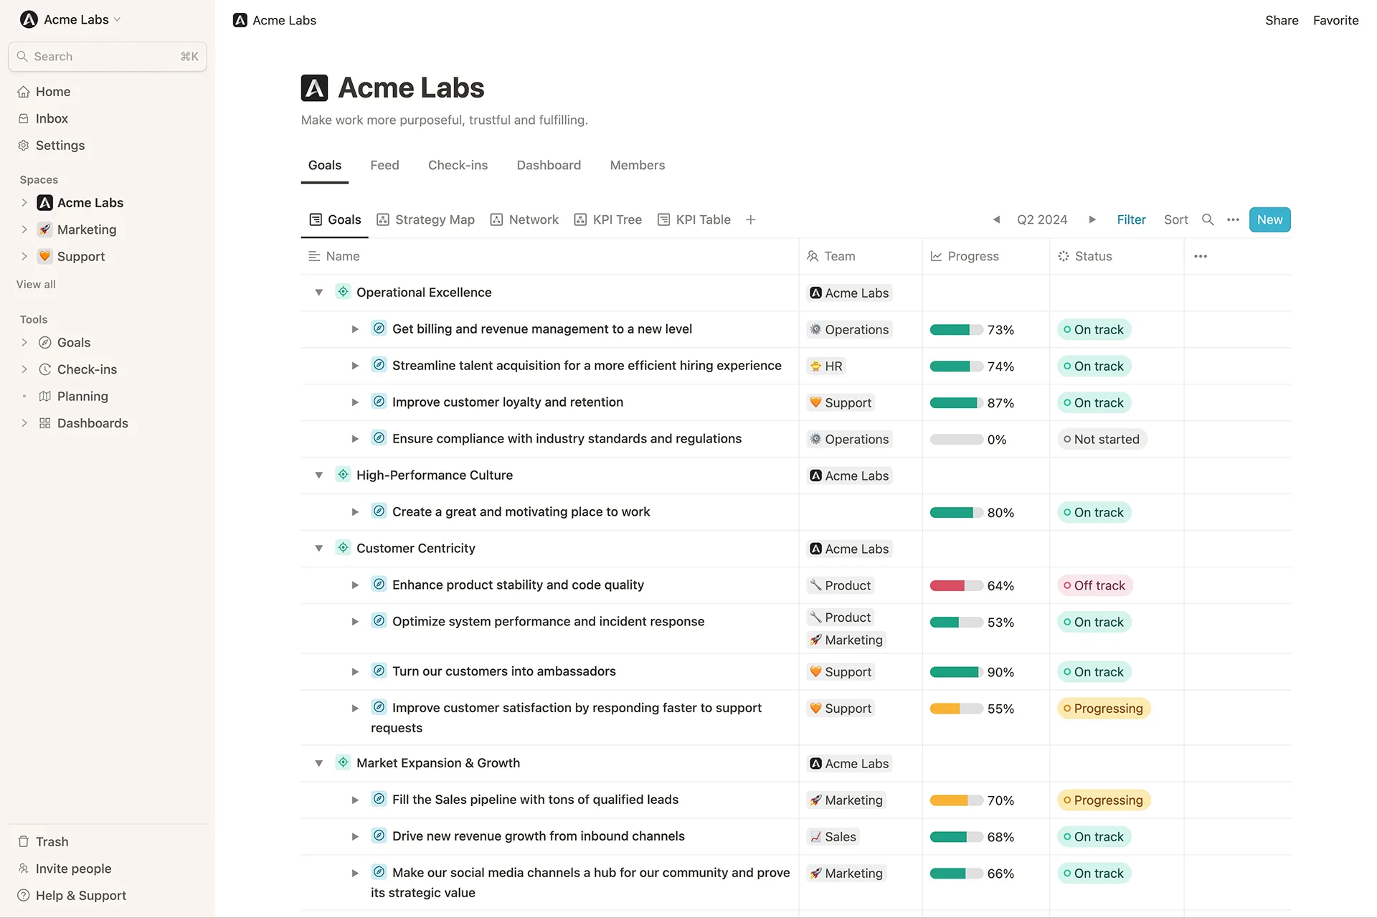The height and width of the screenshot is (918, 1377).
Task: Click the Search input field
Action: point(106,57)
